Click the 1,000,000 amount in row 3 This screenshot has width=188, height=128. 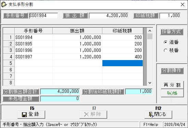point(77,50)
